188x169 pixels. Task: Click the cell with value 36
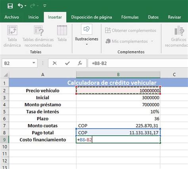pyautogui.click(x=118, y=119)
